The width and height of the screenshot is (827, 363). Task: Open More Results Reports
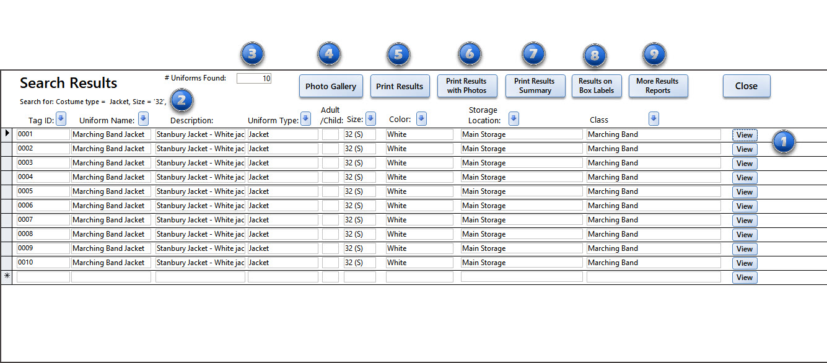point(658,86)
